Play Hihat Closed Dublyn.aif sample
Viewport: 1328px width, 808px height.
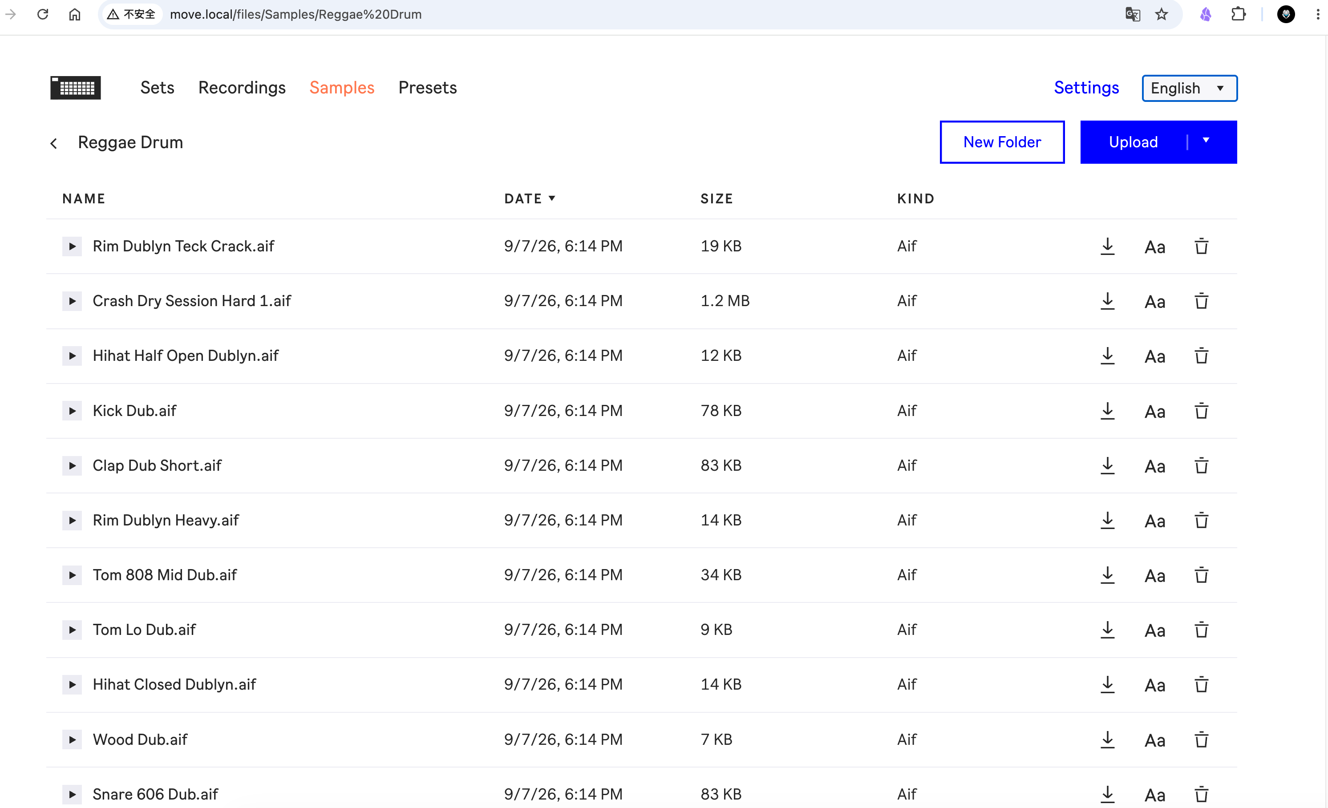pos(72,685)
